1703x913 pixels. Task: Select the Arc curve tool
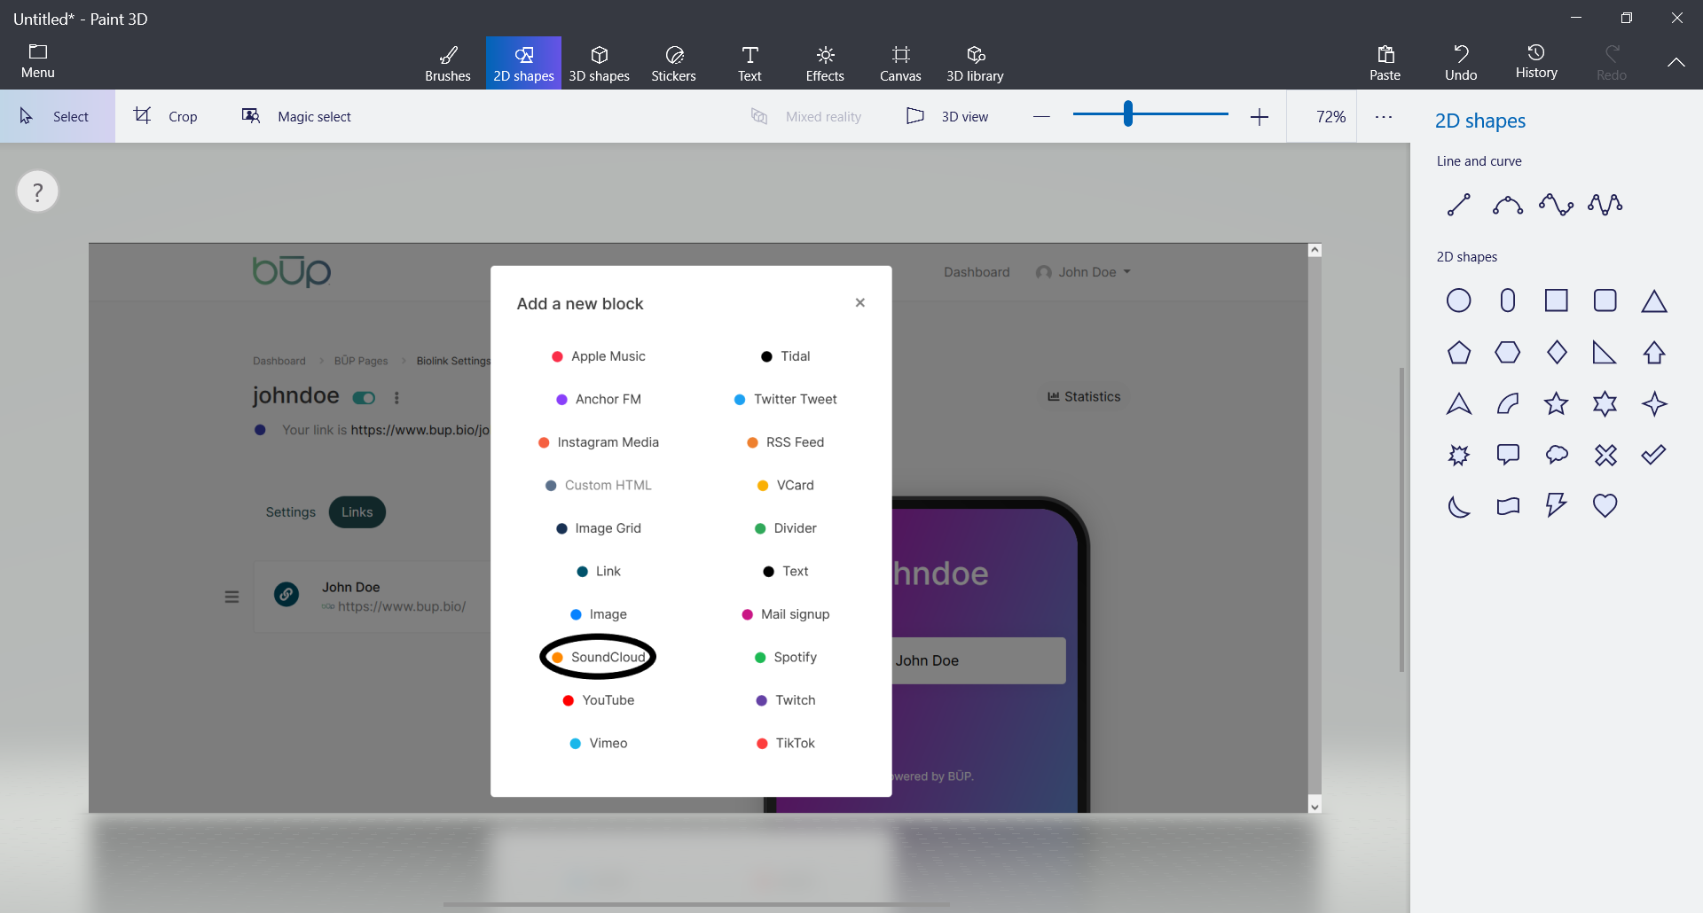(x=1508, y=205)
